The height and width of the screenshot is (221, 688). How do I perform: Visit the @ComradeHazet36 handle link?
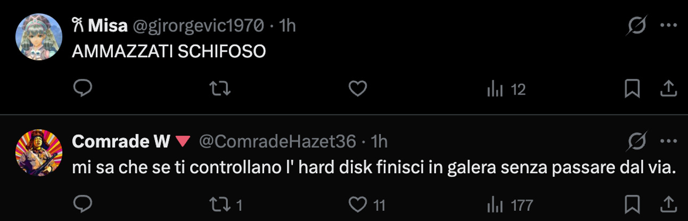(x=277, y=141)
